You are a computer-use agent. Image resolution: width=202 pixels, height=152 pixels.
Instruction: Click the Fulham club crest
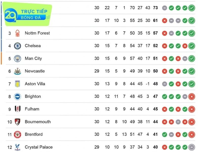click(x=17, y=109)
